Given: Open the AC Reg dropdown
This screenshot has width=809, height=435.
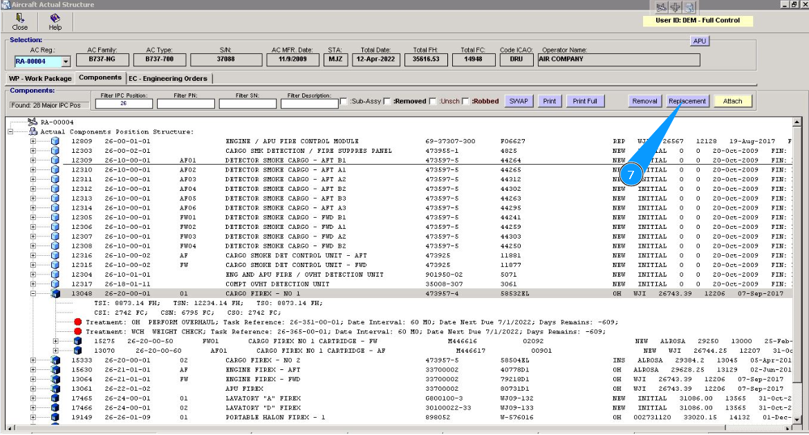Looking at the screenshot, I should [x=66, y=62].
